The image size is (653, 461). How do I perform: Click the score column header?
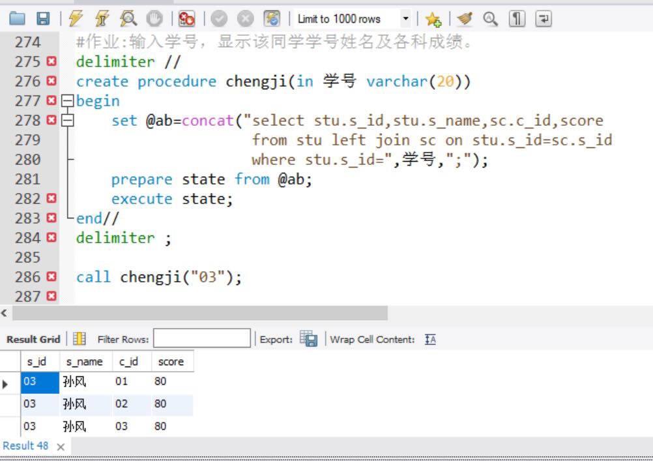[172, 361]
